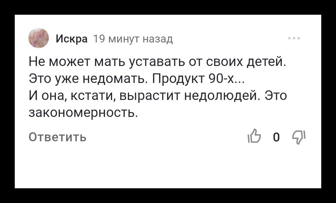Open the comment options menu via three dots
Screen dimensions: 336x203
[295, 37]
